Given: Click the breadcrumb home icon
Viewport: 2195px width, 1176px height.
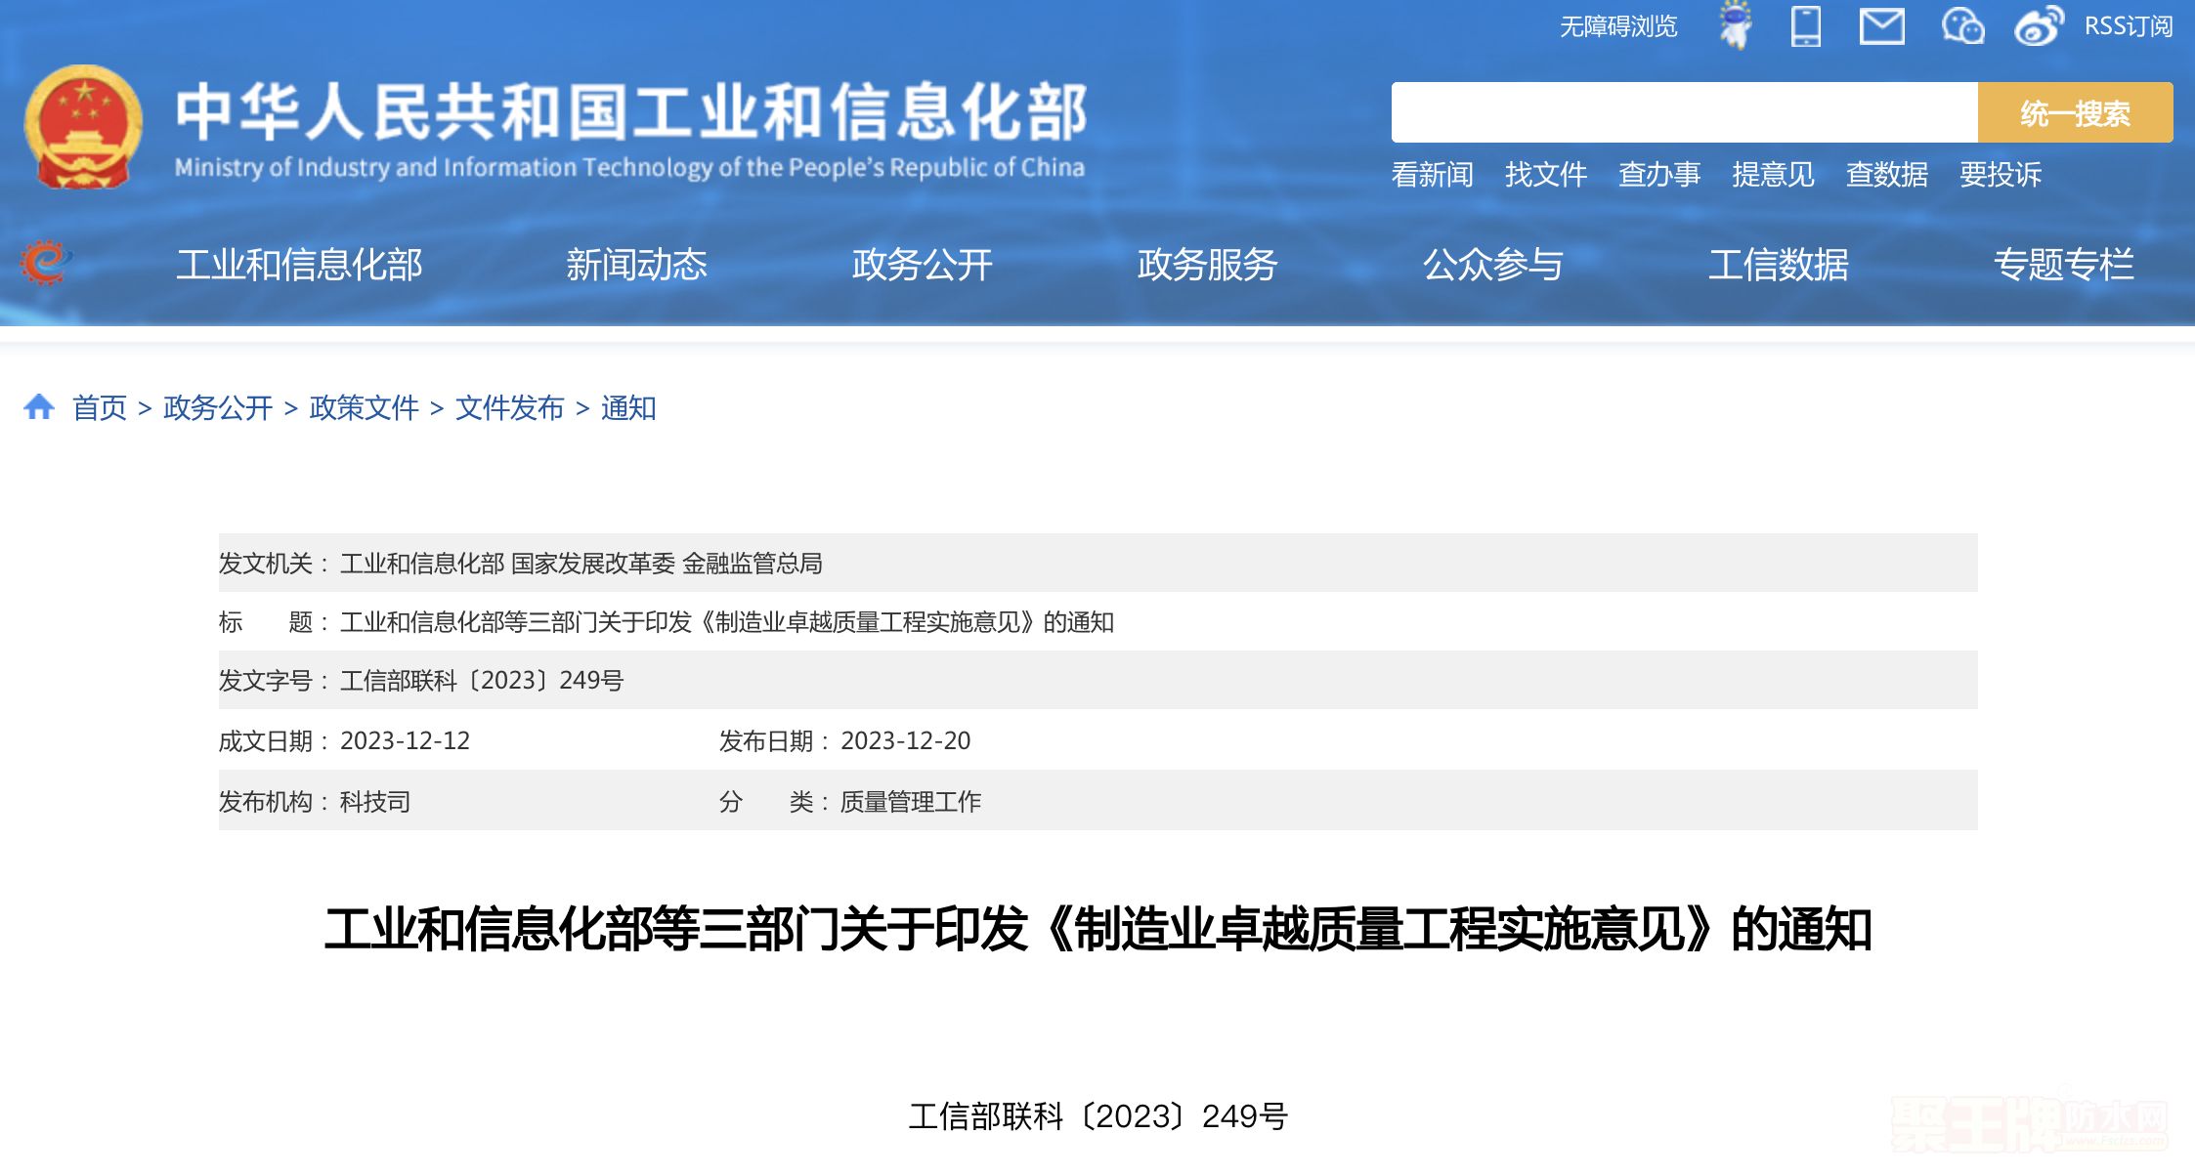Looking at the screenshot, I should point(39,407).
